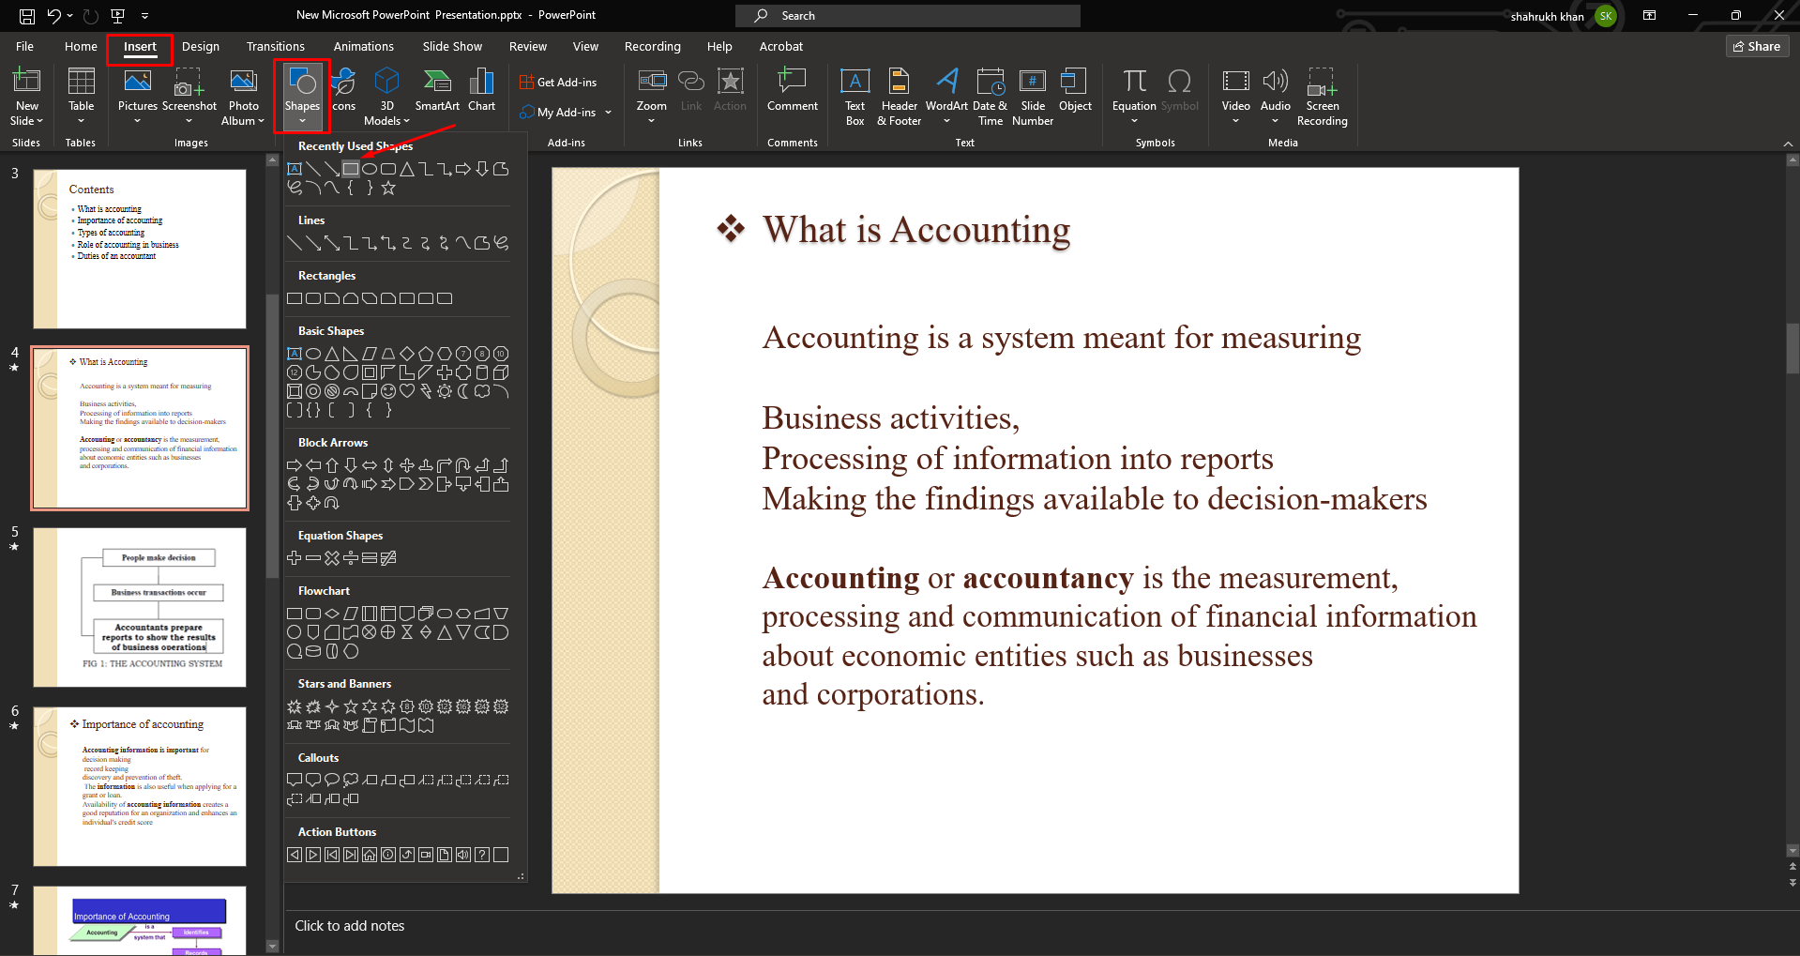Click the Screen Recording icon
This screenshot has height=956, width=1800.
coord(1322,96)
